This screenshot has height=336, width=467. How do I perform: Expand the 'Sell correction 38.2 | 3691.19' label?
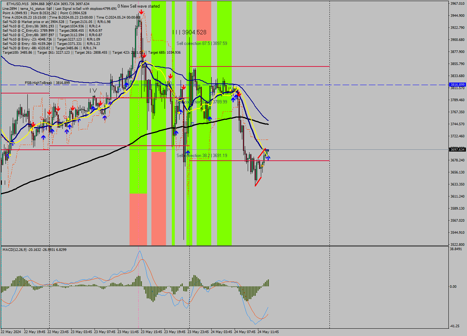point(201,155)
